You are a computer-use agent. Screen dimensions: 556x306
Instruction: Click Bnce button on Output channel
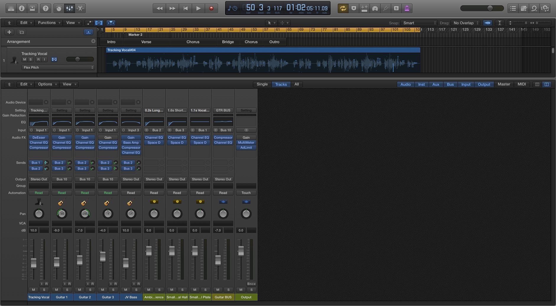point(251,284)
